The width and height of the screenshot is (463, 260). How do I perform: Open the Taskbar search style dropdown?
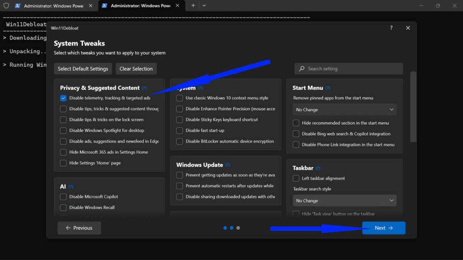345,200
